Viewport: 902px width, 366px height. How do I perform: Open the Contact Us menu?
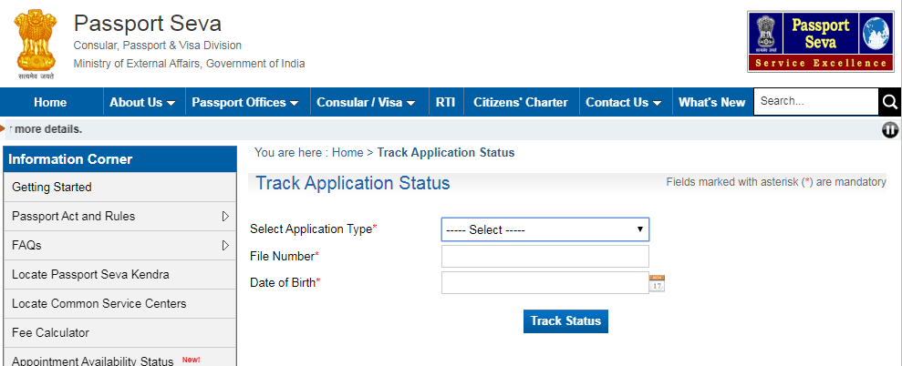click(625, 102)
